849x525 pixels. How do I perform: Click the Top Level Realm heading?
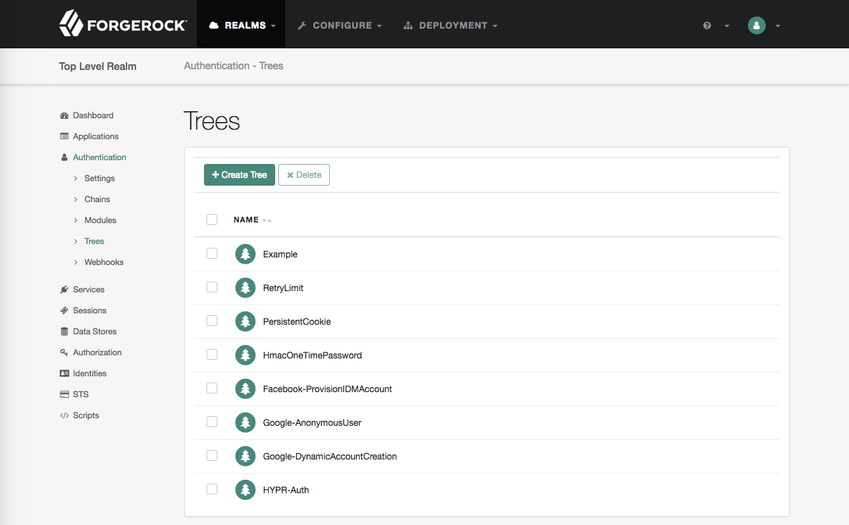pyautogui.click(x=98, y=66)
